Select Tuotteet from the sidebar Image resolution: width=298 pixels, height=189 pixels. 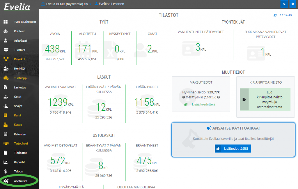19,50
